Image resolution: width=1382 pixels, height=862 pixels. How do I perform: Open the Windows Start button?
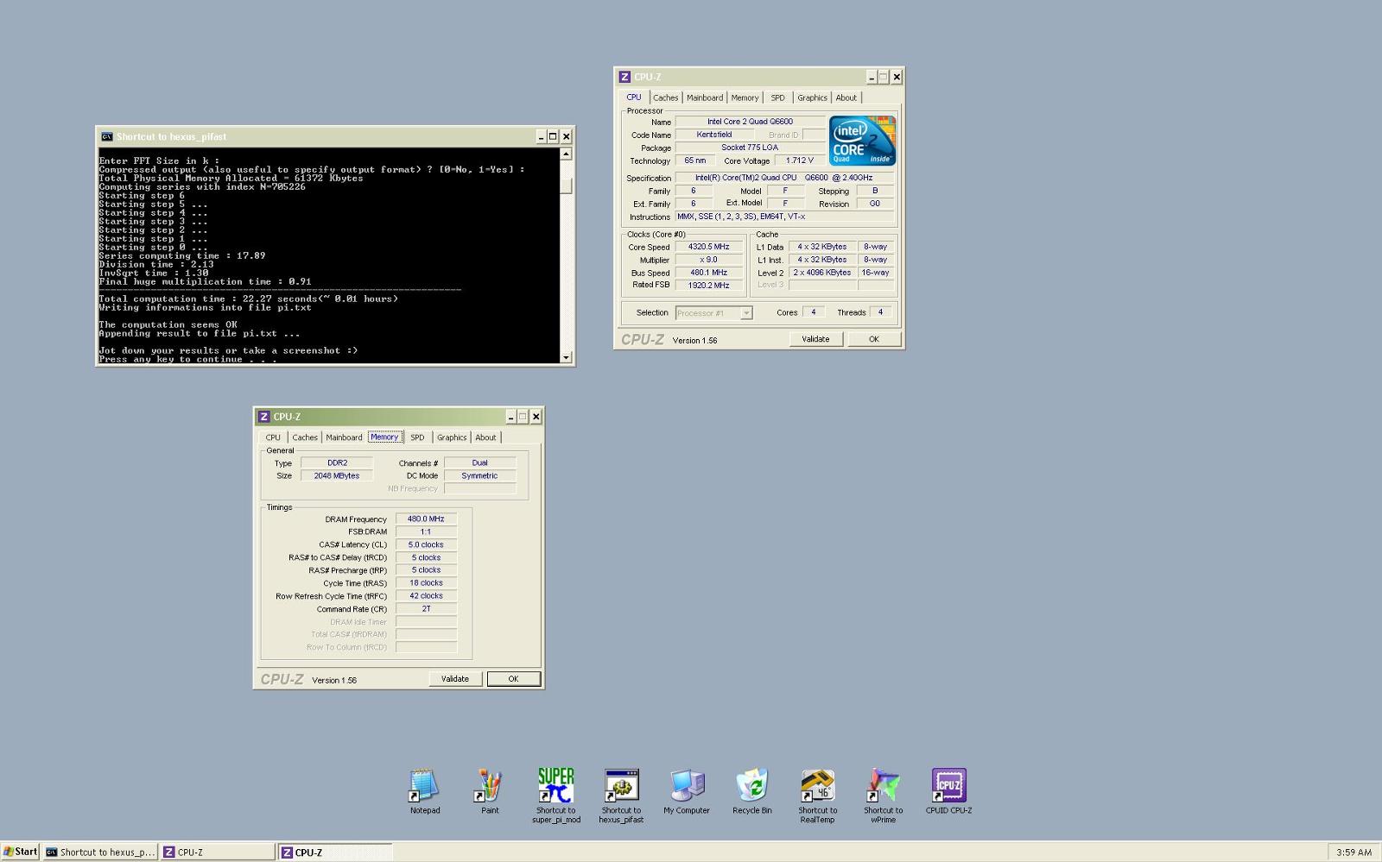[21, 852]
